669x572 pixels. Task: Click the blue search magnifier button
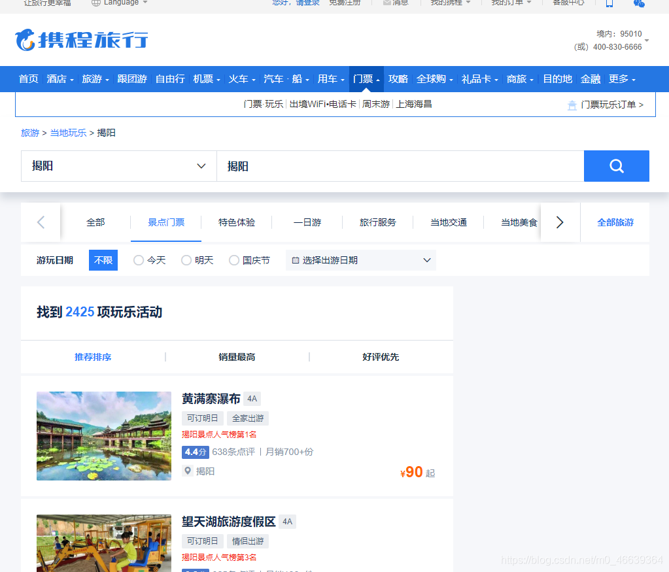point(617,166)
